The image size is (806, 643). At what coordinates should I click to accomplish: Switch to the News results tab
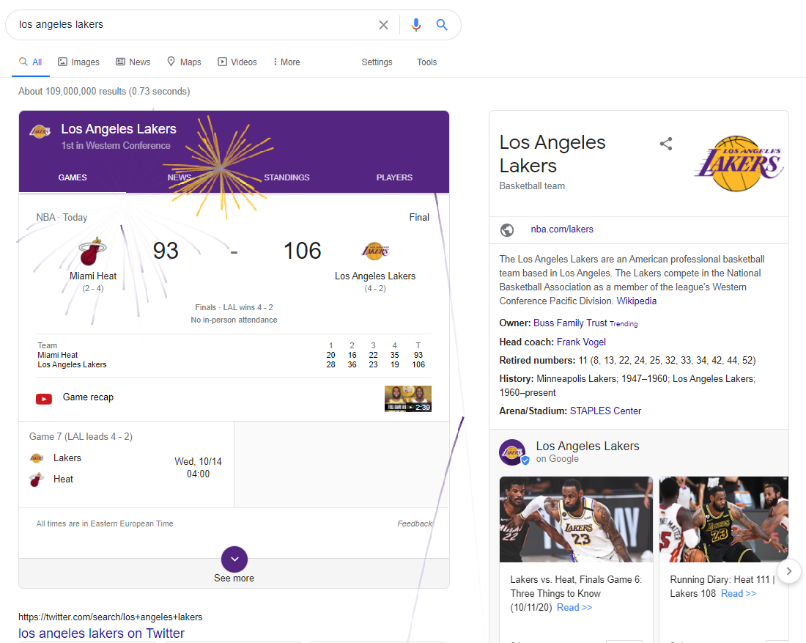(133, 62)
